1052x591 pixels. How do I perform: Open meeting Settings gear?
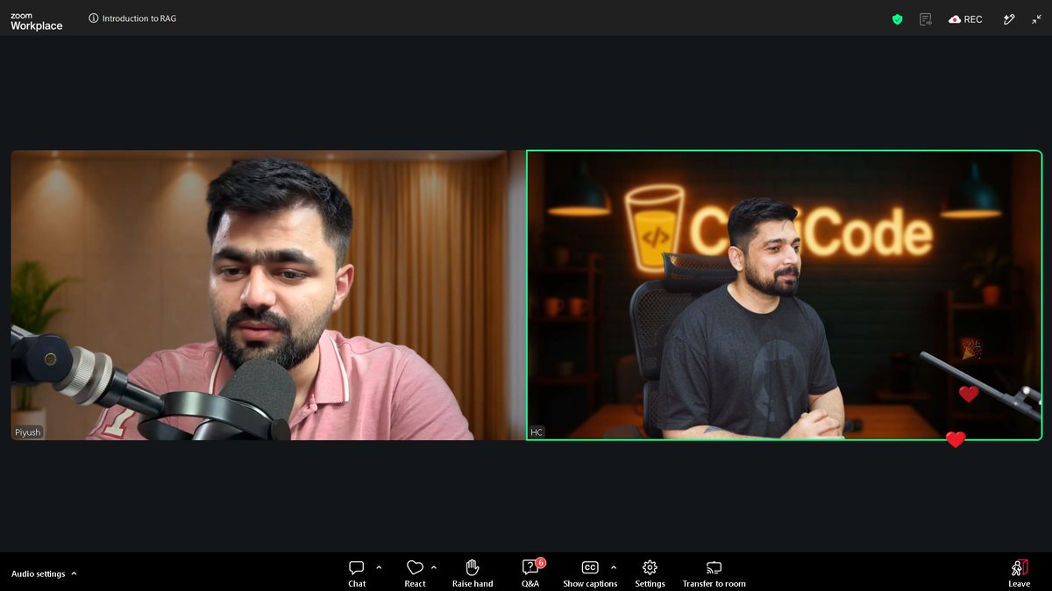(650, 573)
